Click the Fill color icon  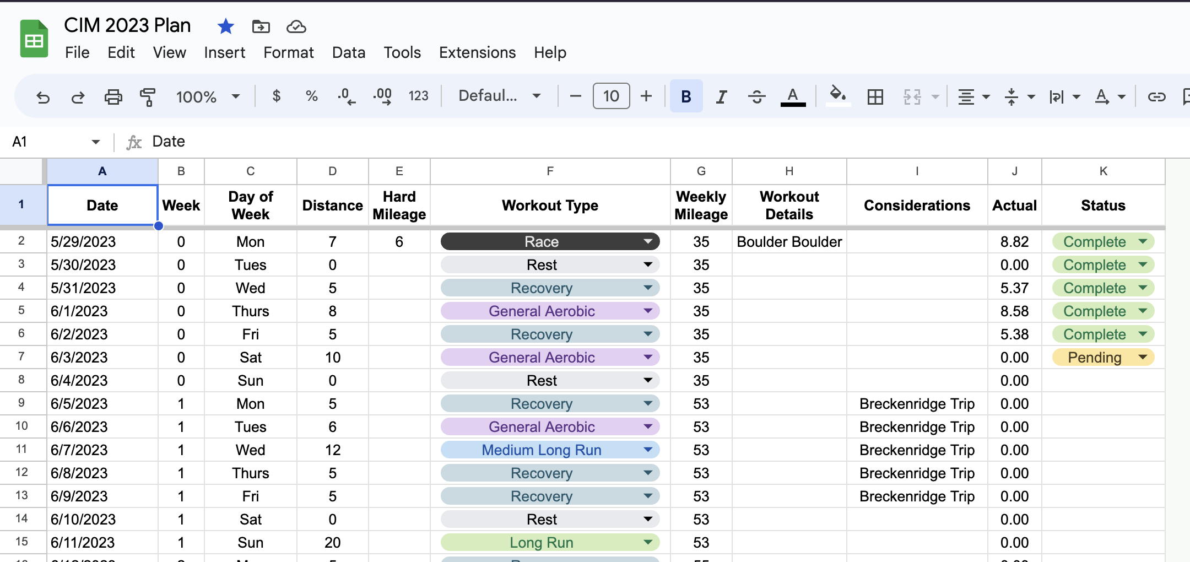pos(837,96)
